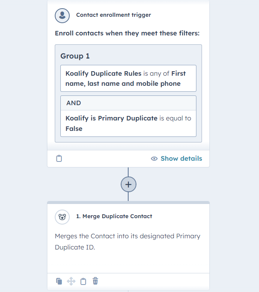Delete the Merge Duplicate Contact action
259x292 pixels.
point(95,281)
